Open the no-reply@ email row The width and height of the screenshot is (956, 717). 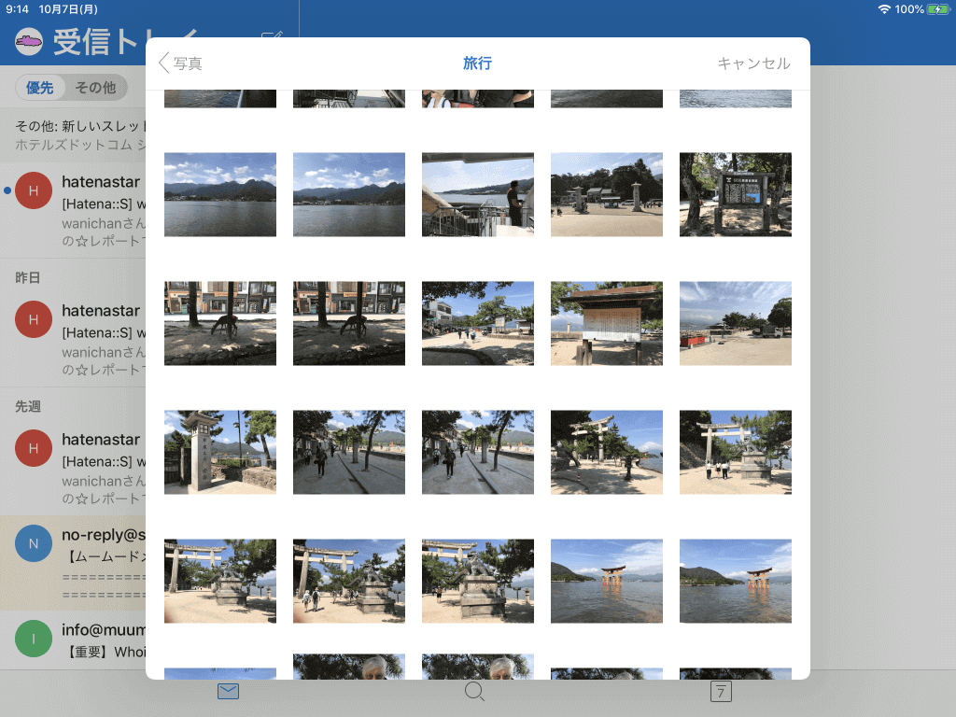click(x=73, y=563)
